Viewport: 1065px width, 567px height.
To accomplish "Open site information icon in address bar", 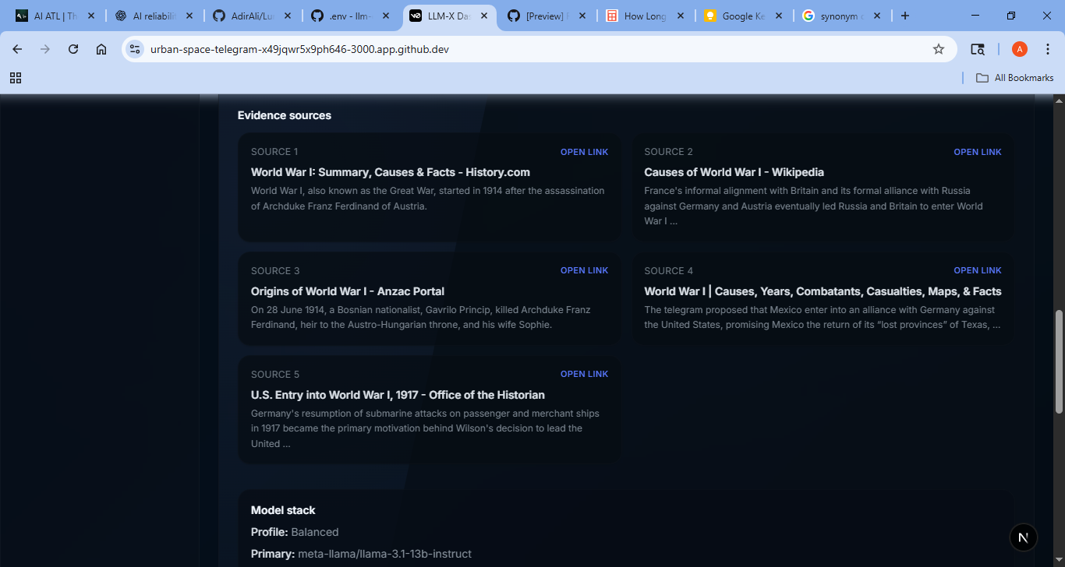I will click(135, 49).
